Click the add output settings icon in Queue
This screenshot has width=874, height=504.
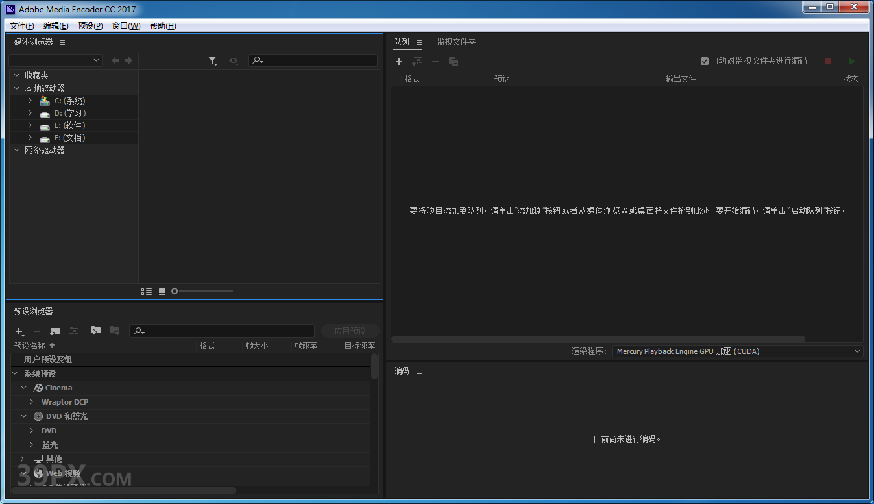pyautogui.click(x=417, y=61)
